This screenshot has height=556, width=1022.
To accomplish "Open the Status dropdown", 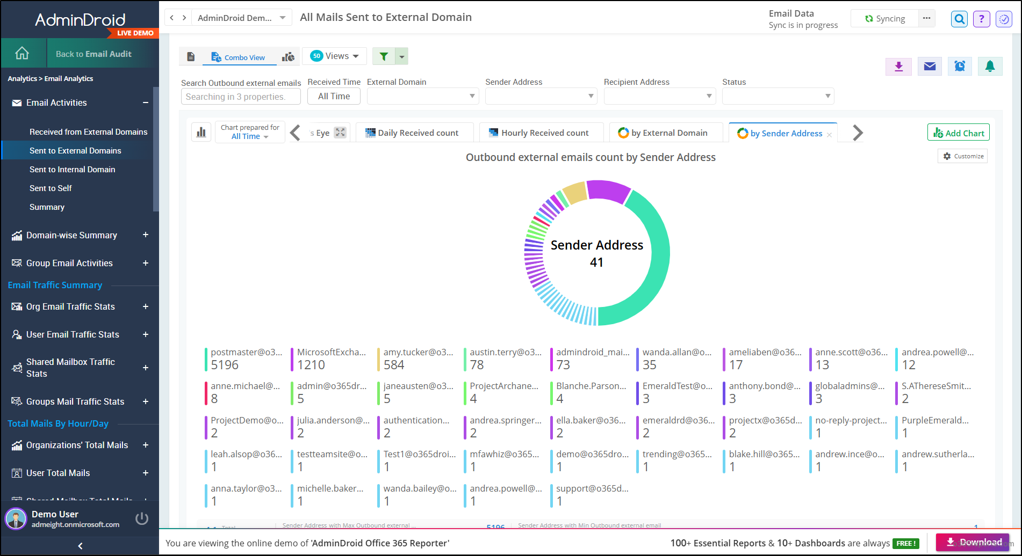I will pos(778,96).
